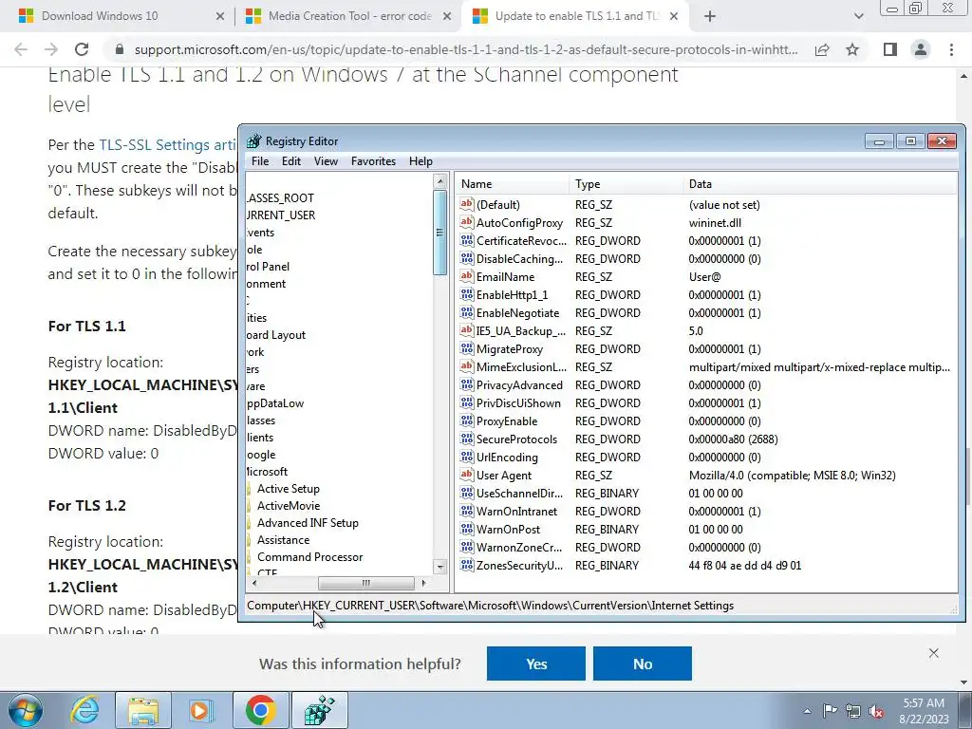
Task: Open Windows Explorer from the taskbar
Action: coord(144,710)
